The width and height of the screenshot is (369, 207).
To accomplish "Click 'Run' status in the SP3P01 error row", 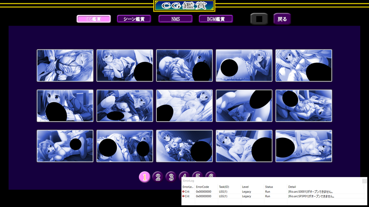I will pyautogui.click(x=268, y=196).
